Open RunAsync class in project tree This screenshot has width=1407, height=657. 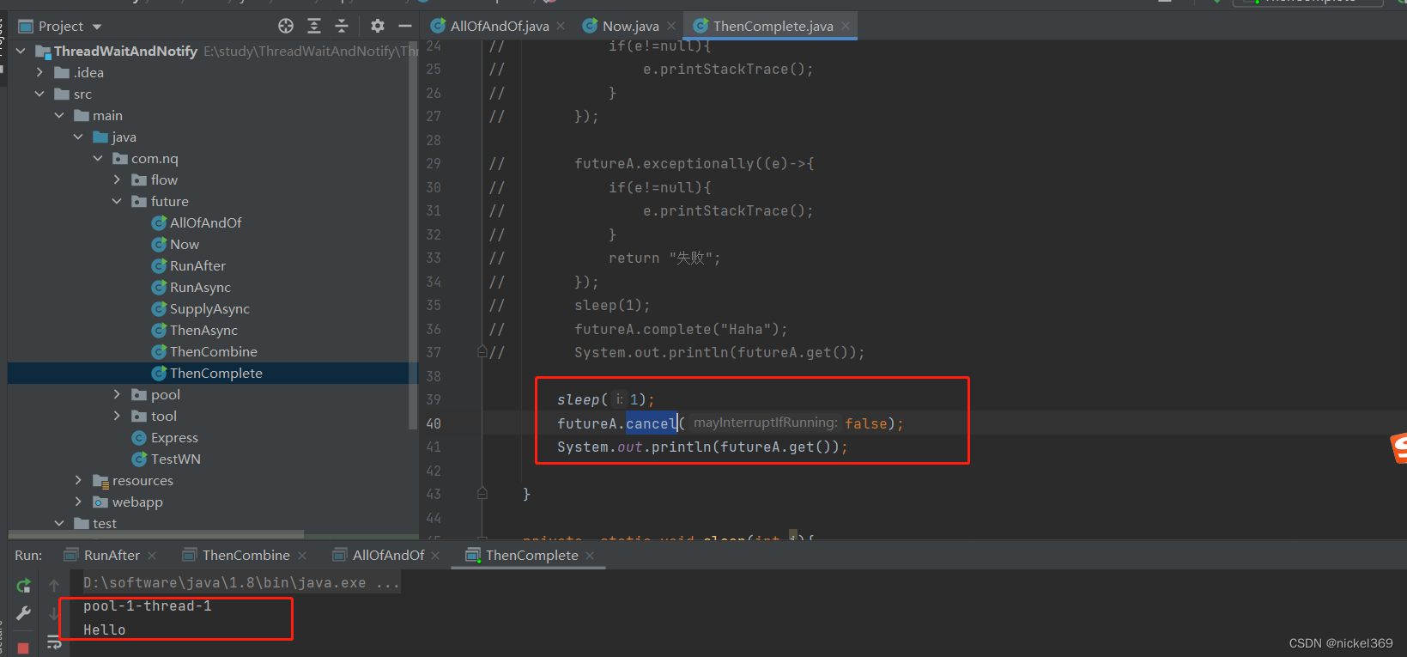pyautogui.click(x=200, y=288)
